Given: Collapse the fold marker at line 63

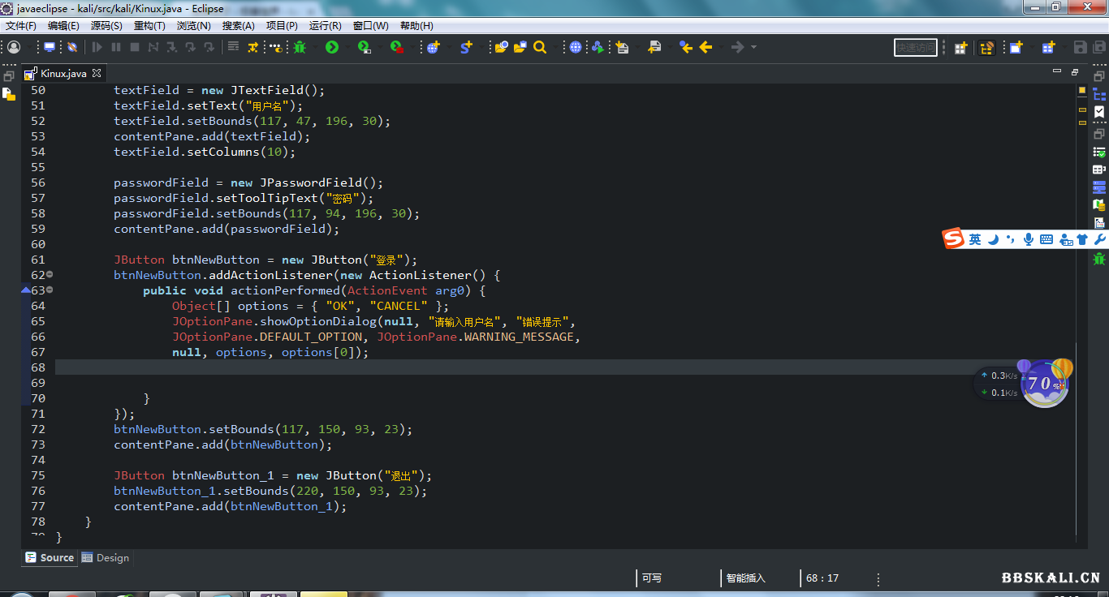Looking at the screenshot, I should point(50,290).
